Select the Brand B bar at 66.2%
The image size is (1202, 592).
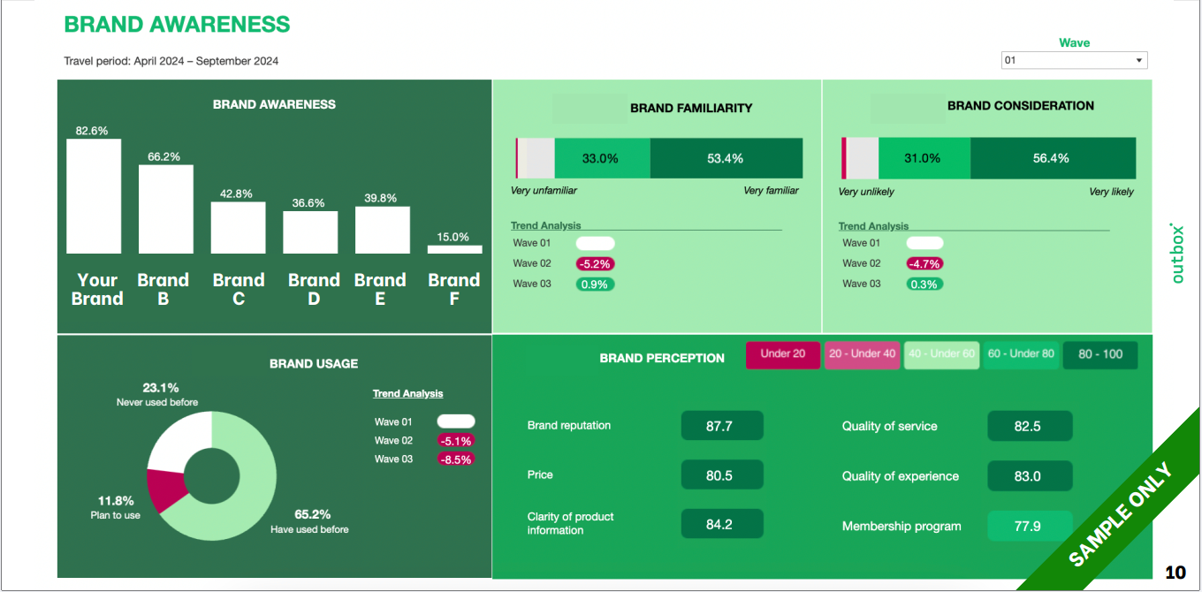[166, 209]
